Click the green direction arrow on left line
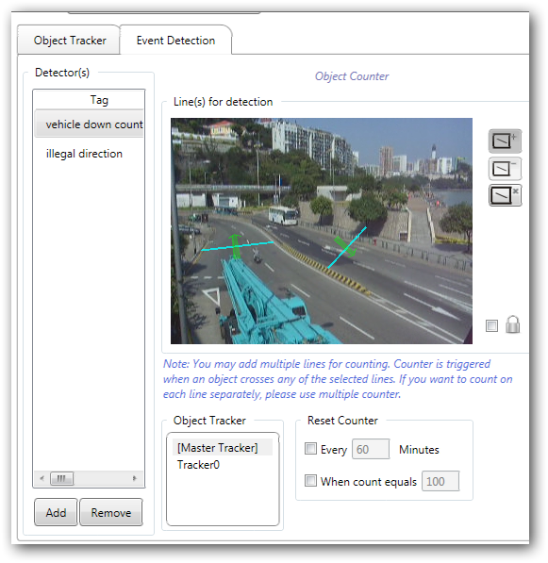Viewport: 548px width, 563px height. [x=236, y=246]
